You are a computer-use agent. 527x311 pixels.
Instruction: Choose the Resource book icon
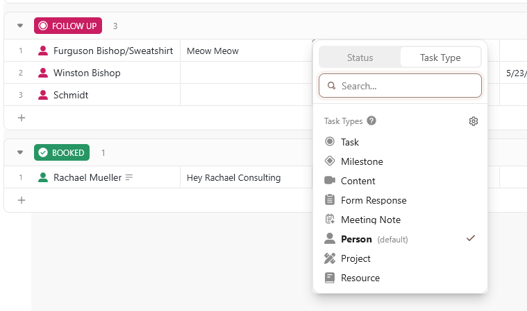(330, 278)
